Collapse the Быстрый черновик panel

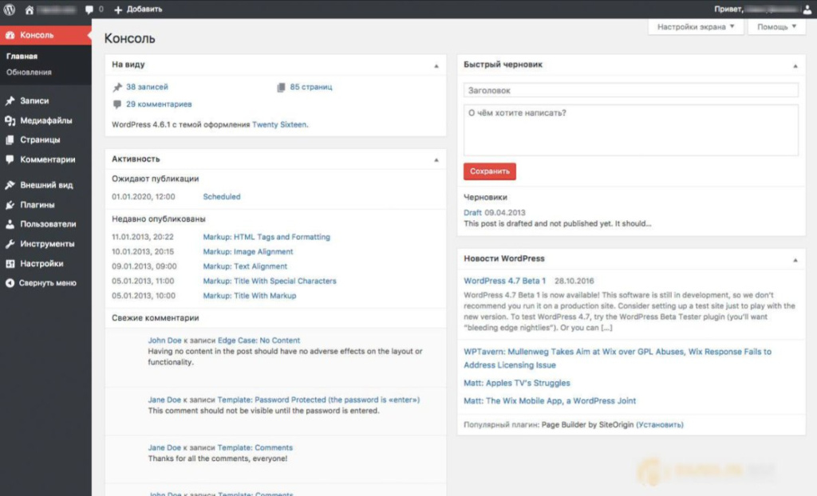pyautogui.click(x=795, y=65)
